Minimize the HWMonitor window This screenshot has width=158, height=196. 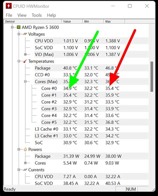[x=113, y=6]
